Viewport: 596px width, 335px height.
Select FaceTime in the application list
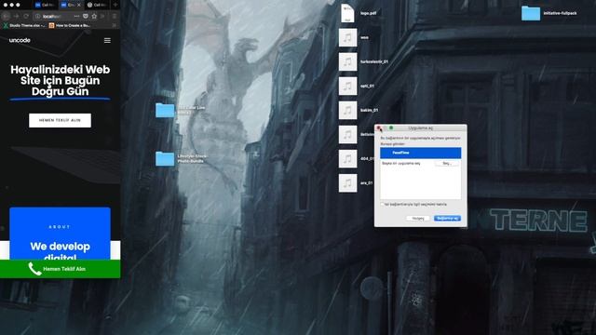point(420,153)
